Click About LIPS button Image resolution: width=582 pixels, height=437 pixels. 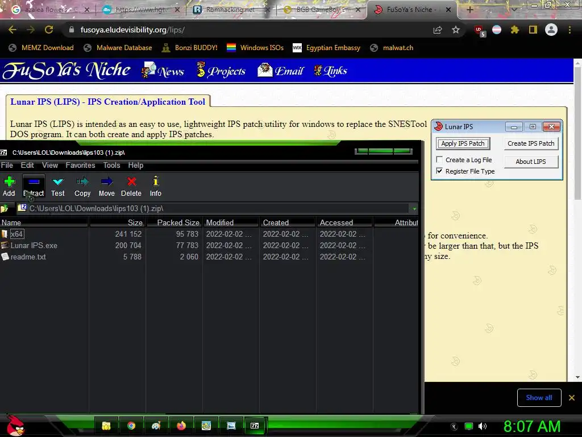pos(531,162)
